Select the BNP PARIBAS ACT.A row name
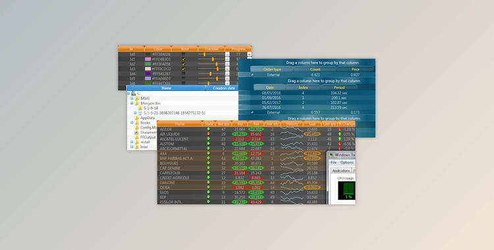This screenshot has width=494, height=250. point(176,159)
